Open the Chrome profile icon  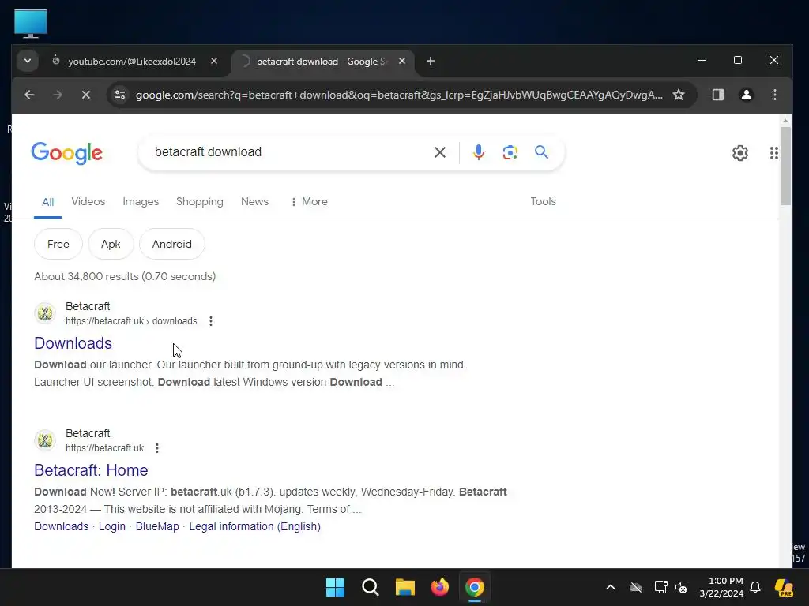click(746, 95)
